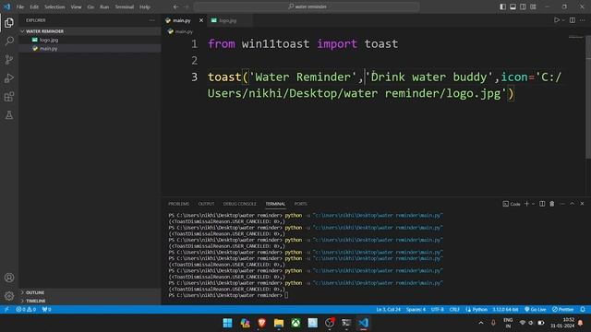Launch Brave browser from taskbar
Image resolution: width=591 pixels, height=332 pixels.
262,323
